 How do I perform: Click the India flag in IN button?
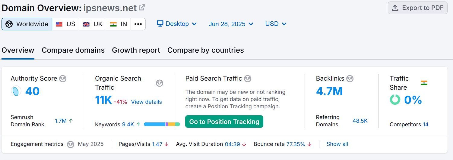pos(113,24)
